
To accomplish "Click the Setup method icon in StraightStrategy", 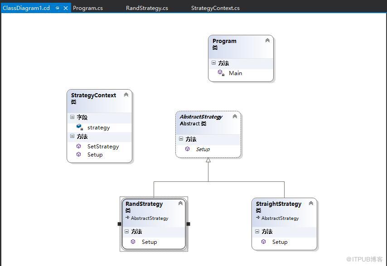I will coord(264,242).
